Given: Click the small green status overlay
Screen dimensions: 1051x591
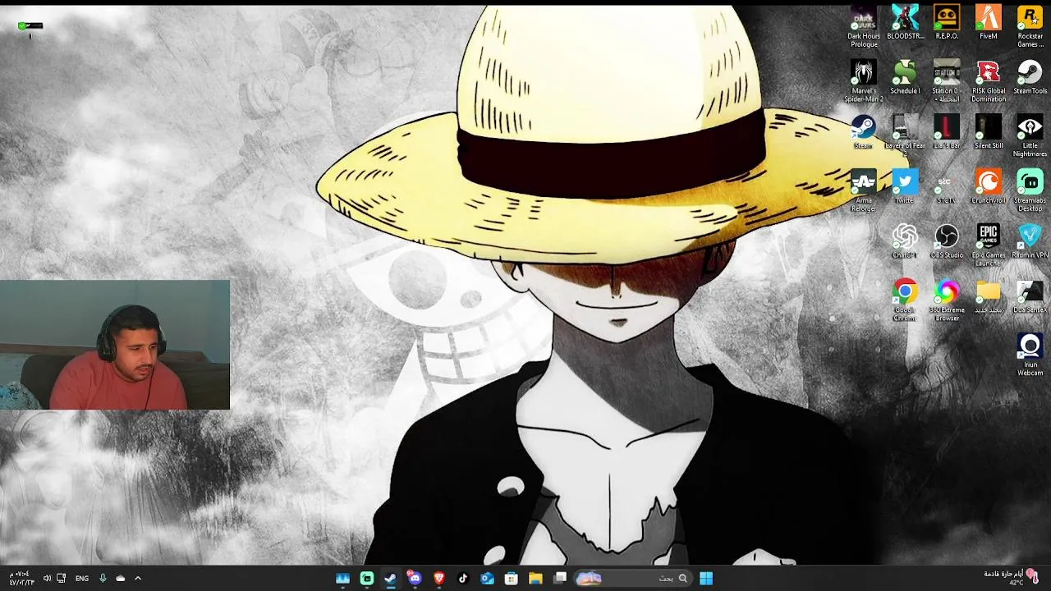Looking at the screenshot, I should point(30,28).
